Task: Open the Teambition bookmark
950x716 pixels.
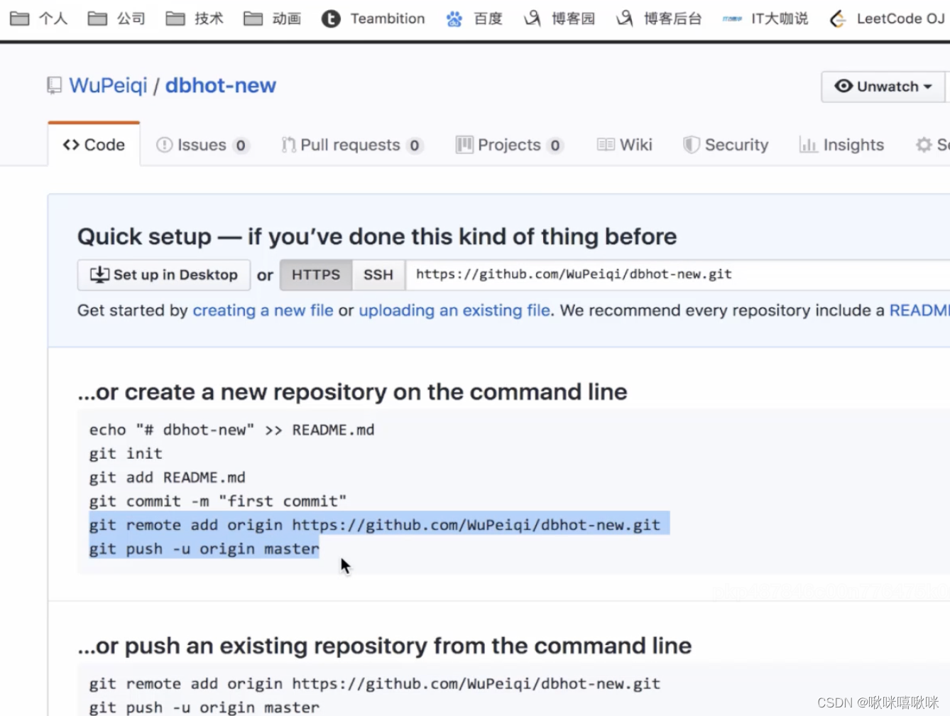Action: click(373, 18)
